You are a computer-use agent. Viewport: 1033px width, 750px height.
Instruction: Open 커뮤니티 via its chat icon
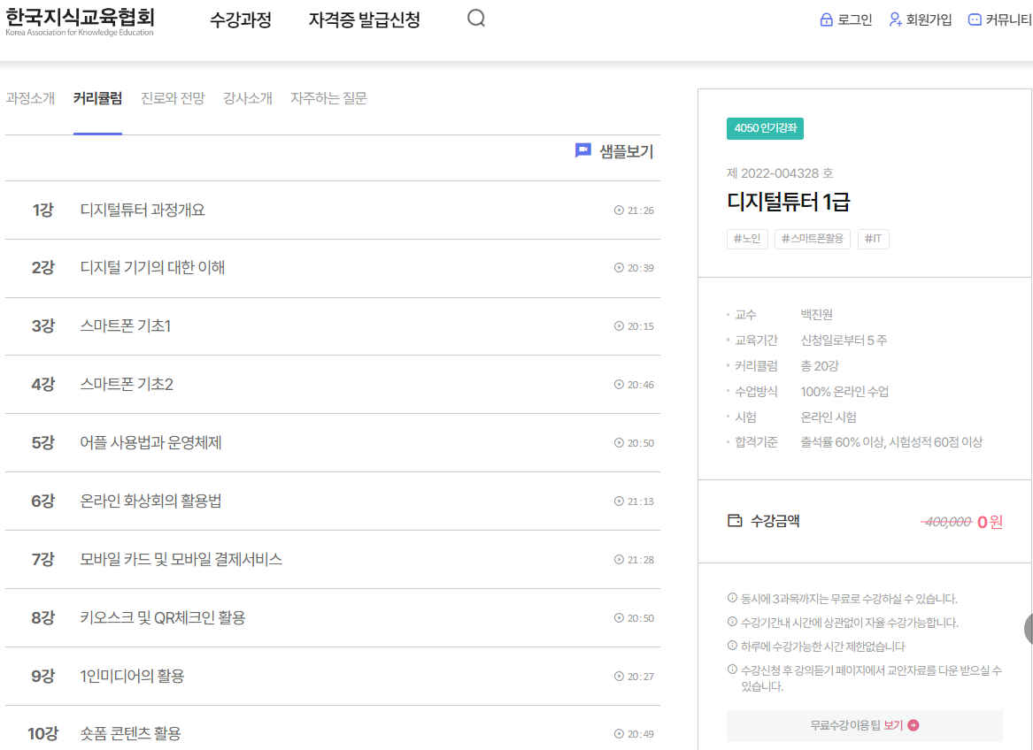975,19
